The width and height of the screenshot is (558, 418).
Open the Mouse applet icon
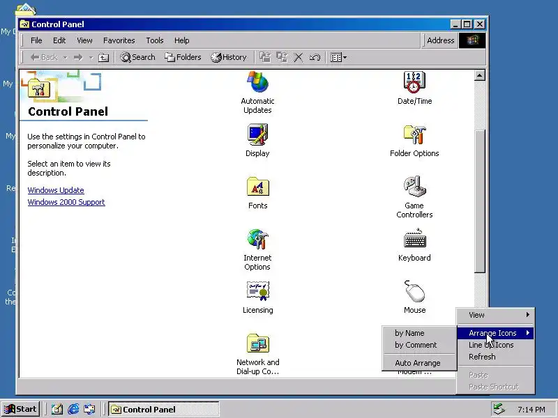[x=414, y=297]
